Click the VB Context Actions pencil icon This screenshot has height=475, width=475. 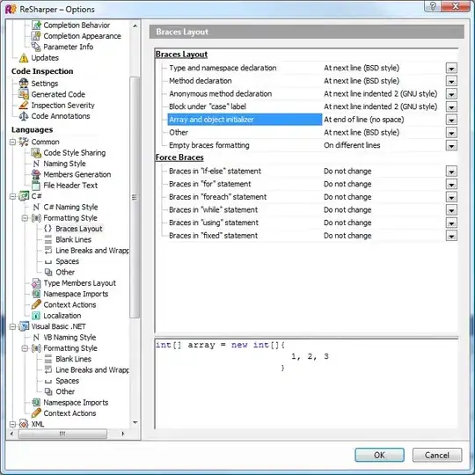pos(36,413)
